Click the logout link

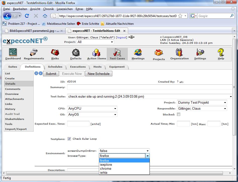(122, 37)
